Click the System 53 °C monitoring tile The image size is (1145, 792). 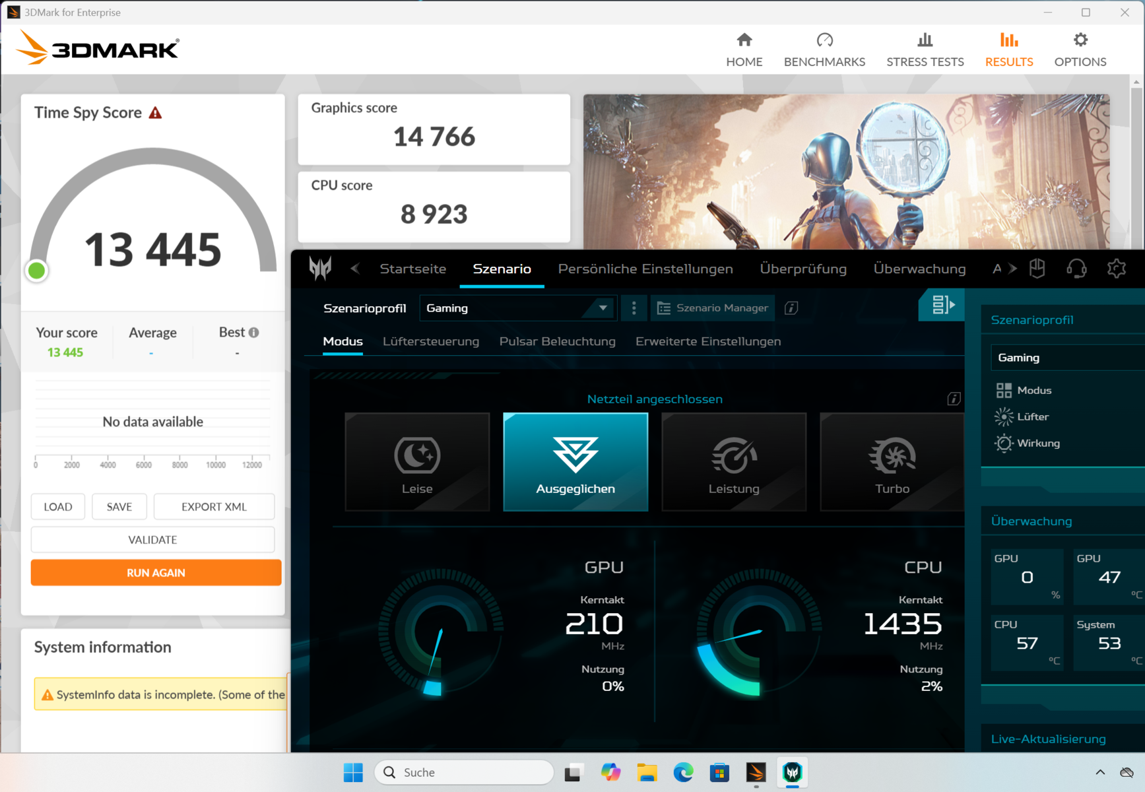click(1109, 643)
